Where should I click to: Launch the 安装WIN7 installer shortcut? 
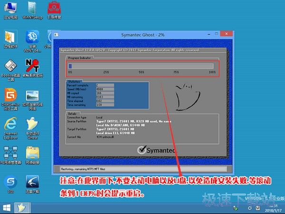(33, 37)
